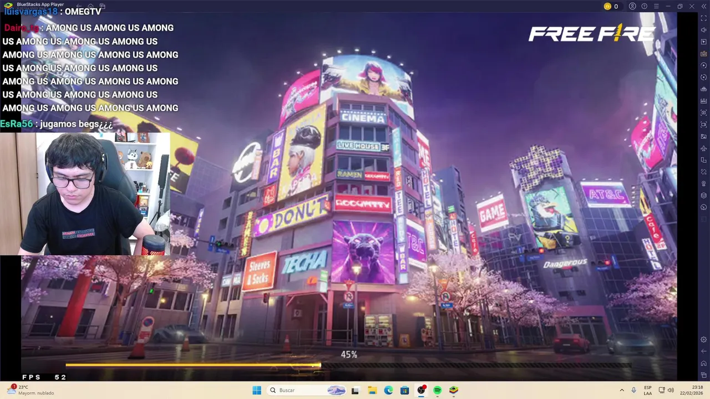The image size is (710, 399).
Task: Enable the lock cursor icon in sidebar
Action: (704, 42)
